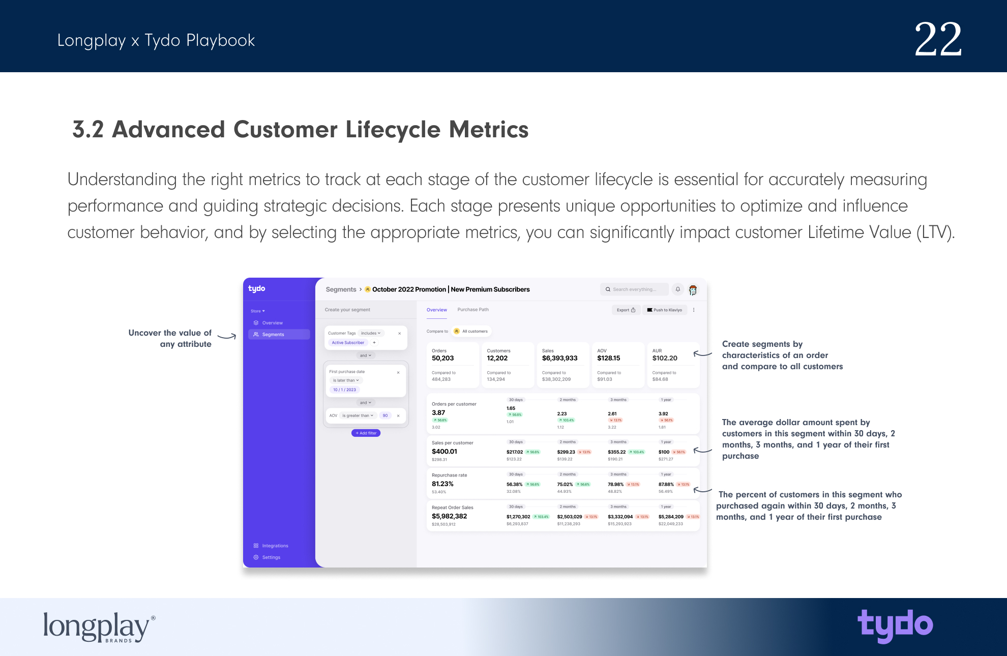Click the longplay brands logo in the footer
Screen dimensions: 1007x656
[x=99, y=628]
